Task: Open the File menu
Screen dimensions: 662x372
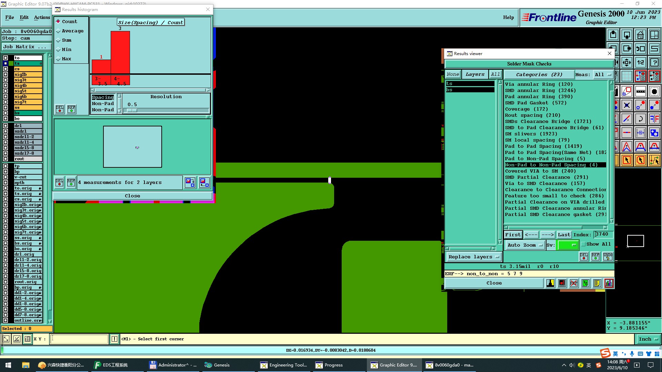Action: coord(10,17)
